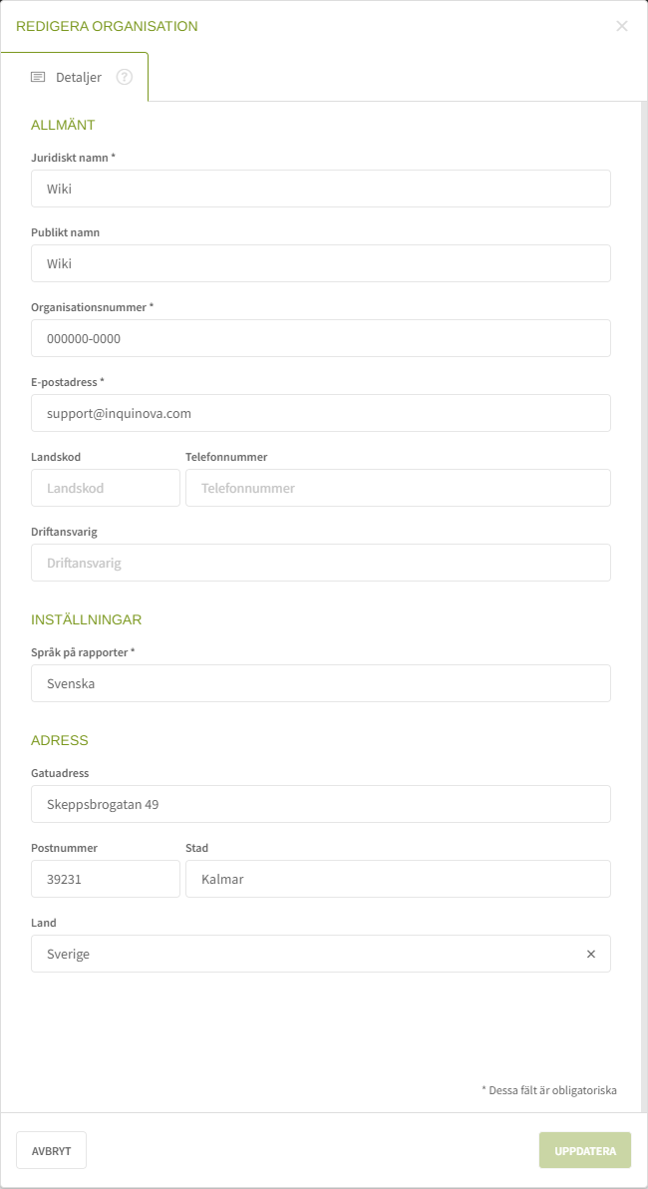Click the Driftansvarig input
This screenshot has height=1189, width=648.
tap(320, 563)
